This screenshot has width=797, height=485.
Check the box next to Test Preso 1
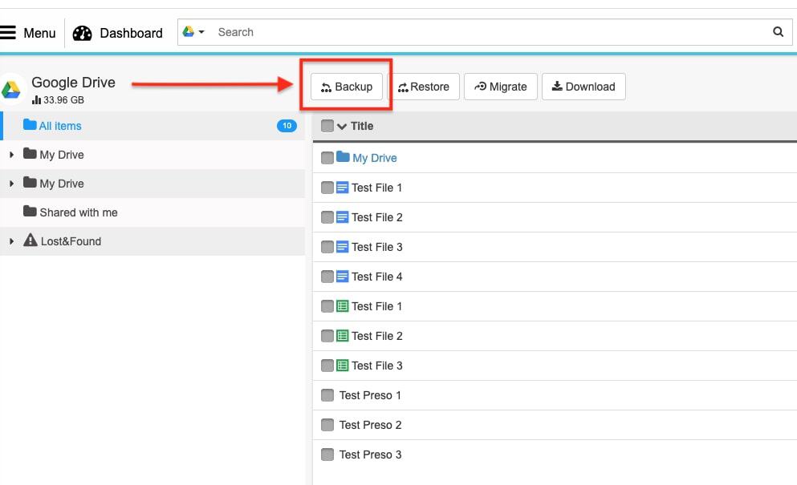tap(327, 395)
